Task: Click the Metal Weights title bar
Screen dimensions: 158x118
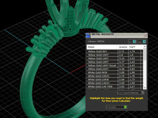Action: click(117, 35)
